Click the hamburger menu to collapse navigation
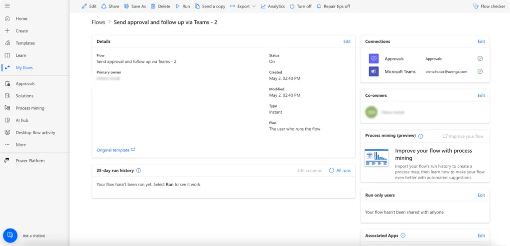The height and width of the screenshot is (246, 510). tap(7, 6)
